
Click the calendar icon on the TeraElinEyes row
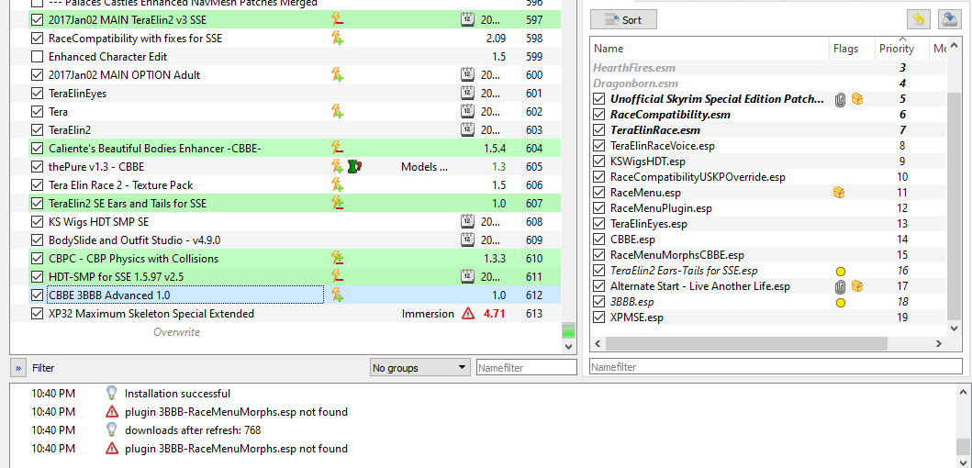pyautogui.click(x=467, y=94)
